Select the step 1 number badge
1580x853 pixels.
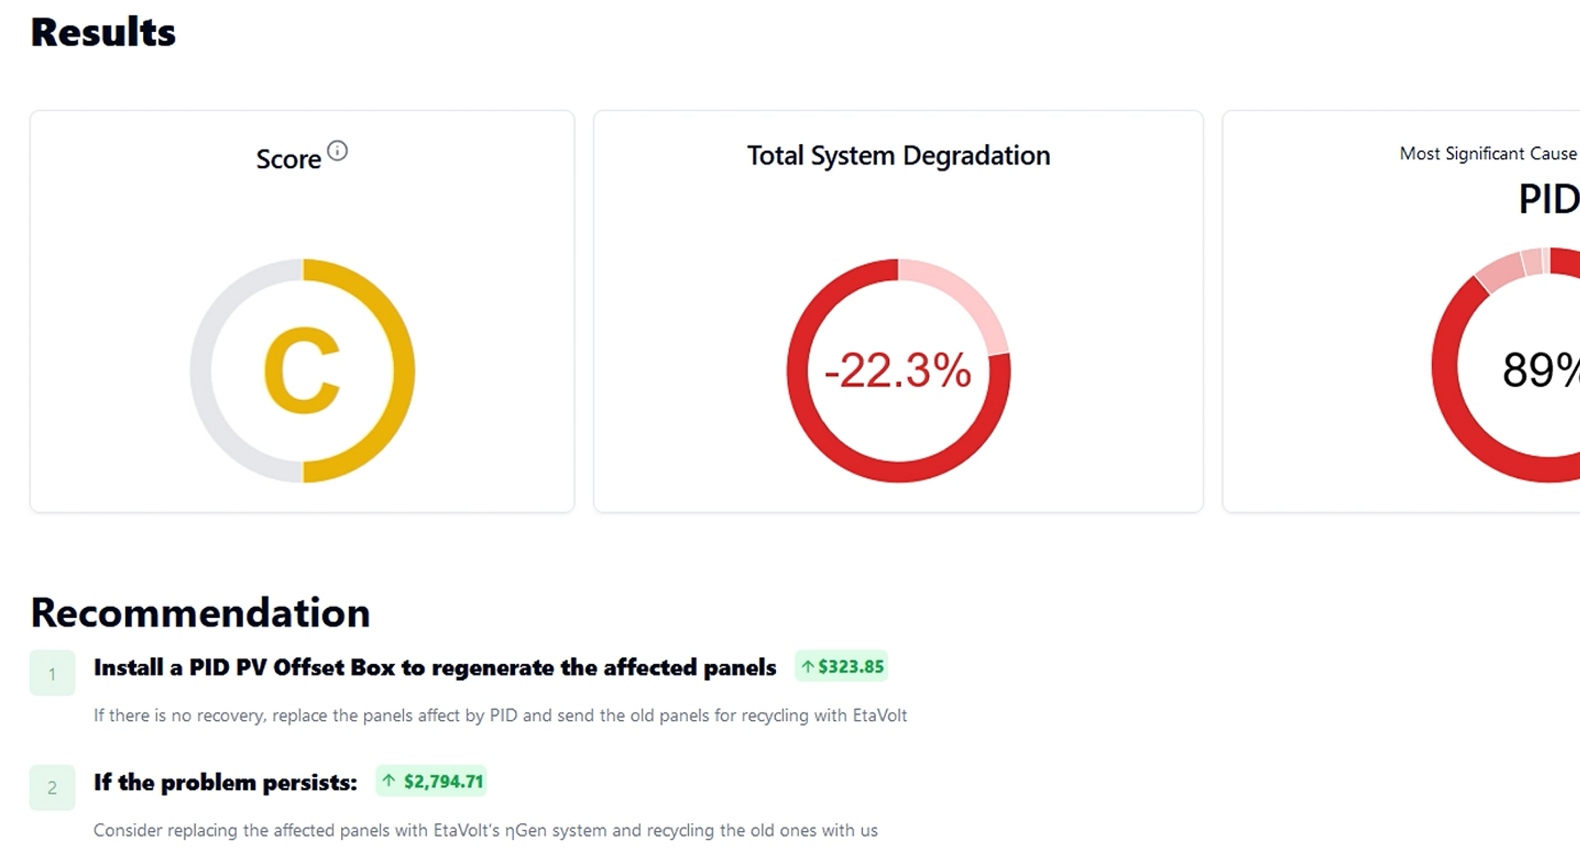click(x=52, y=673)
